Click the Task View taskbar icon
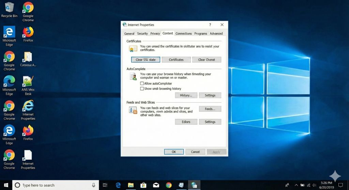 (x=105, y=185)
